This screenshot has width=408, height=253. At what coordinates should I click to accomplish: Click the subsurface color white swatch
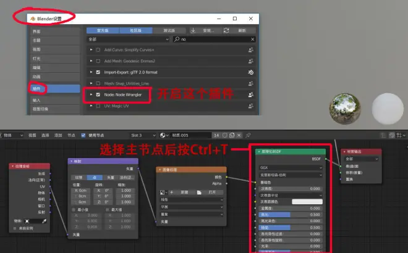coord(307,202)
